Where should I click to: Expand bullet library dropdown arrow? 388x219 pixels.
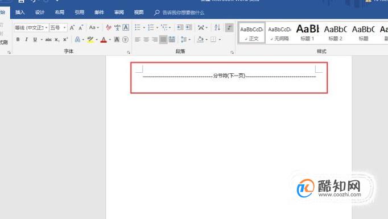tap(144, 27)
